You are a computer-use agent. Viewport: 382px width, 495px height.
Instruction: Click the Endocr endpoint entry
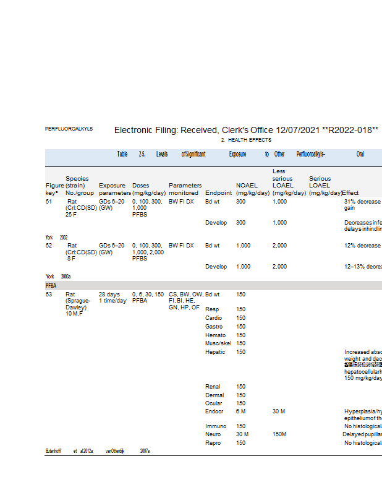[214, 411]
